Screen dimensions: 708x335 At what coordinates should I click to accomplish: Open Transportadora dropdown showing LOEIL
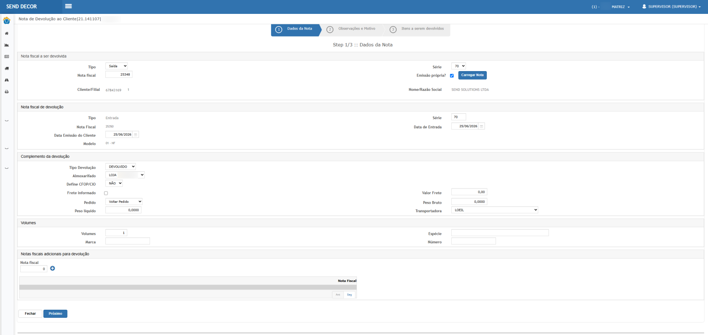tap(495, 210)
